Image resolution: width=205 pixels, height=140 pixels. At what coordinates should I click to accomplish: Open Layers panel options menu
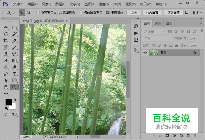click(x=201, y=24)
